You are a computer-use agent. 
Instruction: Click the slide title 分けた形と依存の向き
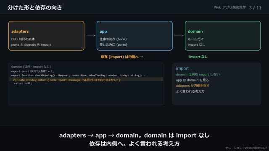(x=34, y=8)
